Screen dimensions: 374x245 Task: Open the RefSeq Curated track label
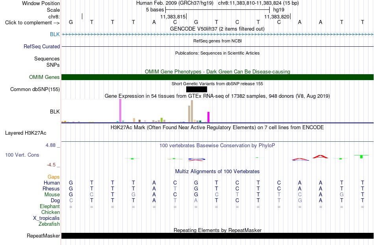41,46
